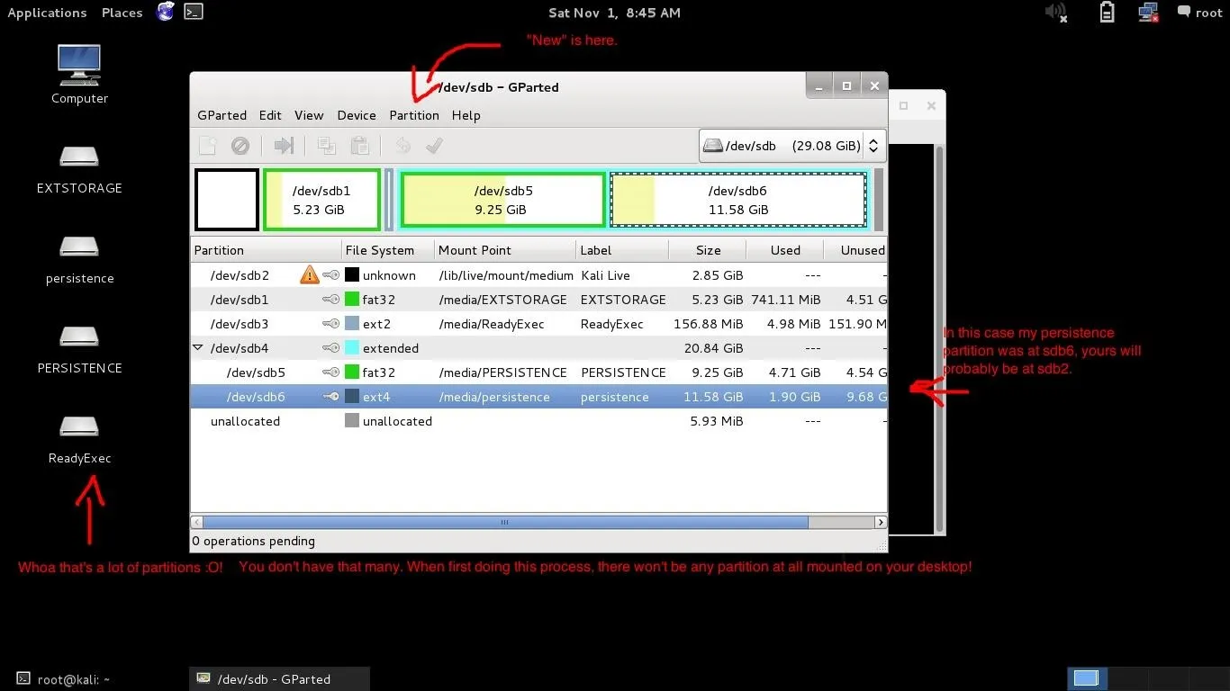The height and width of the screenshot is (691, 1230).
Task: Open the GParted menu
Action: [x=222, y=115]
